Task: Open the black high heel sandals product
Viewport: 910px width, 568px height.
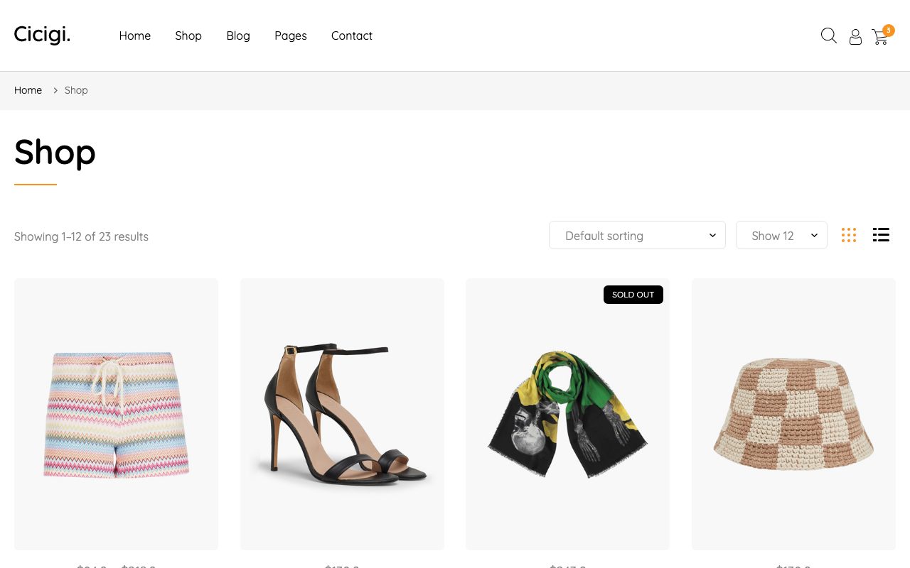Action: (342, 414)
